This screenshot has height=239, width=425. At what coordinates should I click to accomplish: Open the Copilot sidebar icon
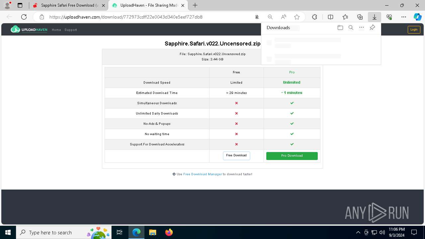[x=417, y=17]
